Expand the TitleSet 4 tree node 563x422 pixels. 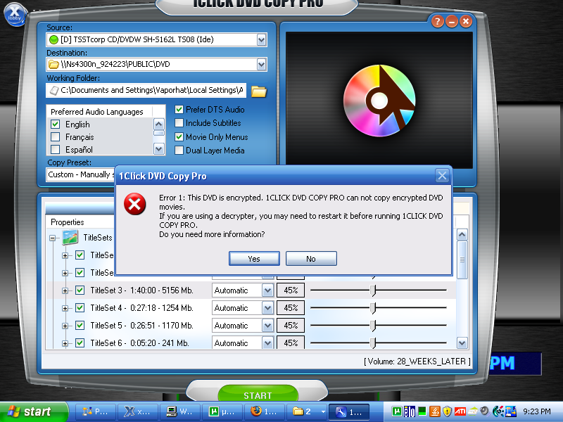coord(65,308)
